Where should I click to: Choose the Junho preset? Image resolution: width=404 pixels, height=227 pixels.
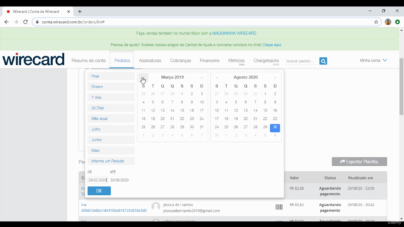coord(111,140)
